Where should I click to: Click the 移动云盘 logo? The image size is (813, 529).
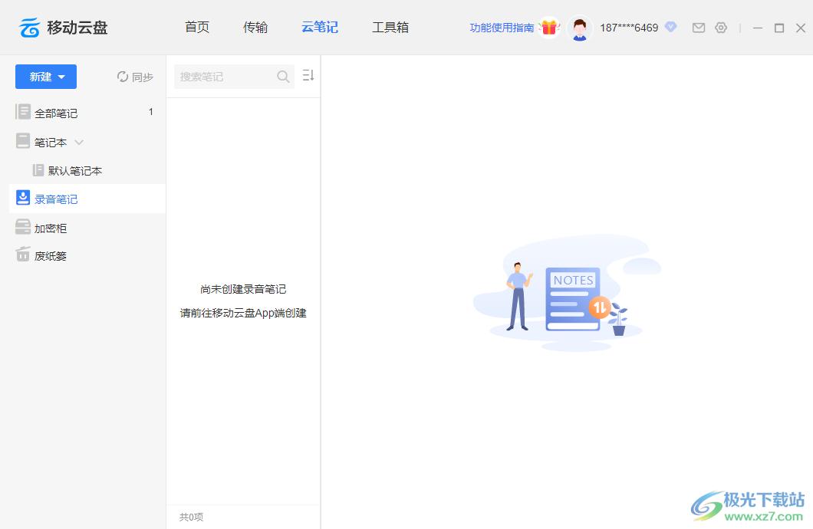tap(64, 28)
